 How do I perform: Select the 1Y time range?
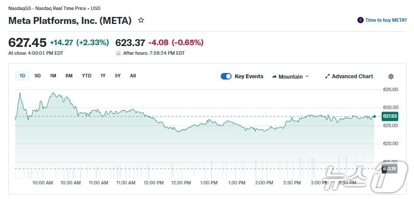click(x=103, y=76)
